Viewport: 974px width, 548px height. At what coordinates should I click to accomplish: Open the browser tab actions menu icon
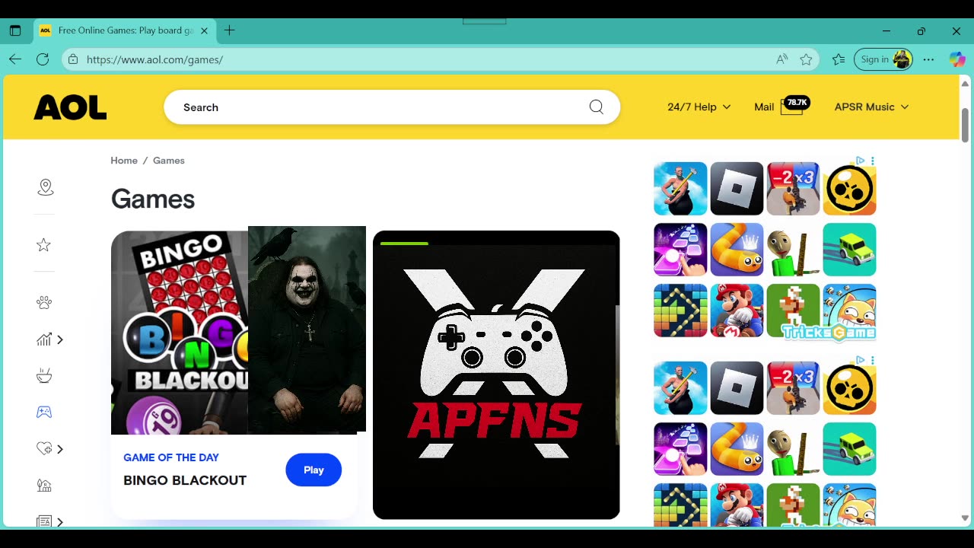click(x=15, y=30)
